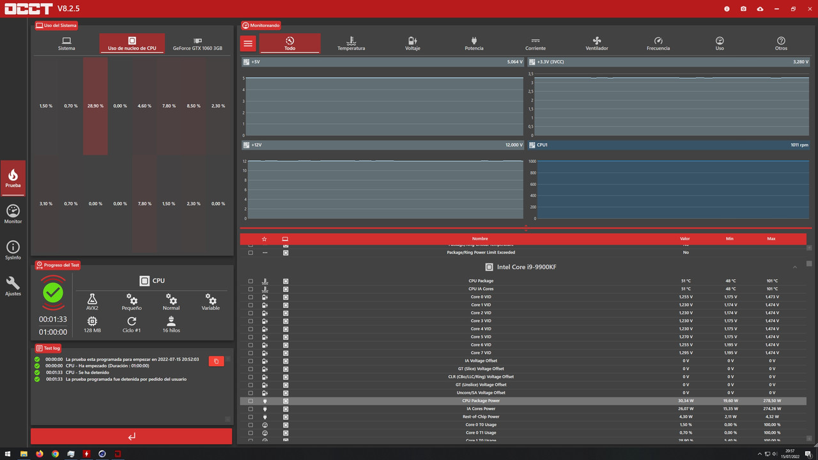Click the red return arrow button below the test log
This screenshot has height=460, width=818.
(x=131, y=436)
